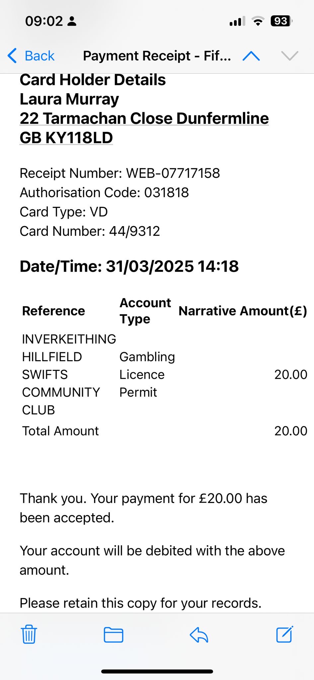The height and width of the screenshot is (680, 314).
Task: Tap the back chevron arrow icon
Action: 12,56
